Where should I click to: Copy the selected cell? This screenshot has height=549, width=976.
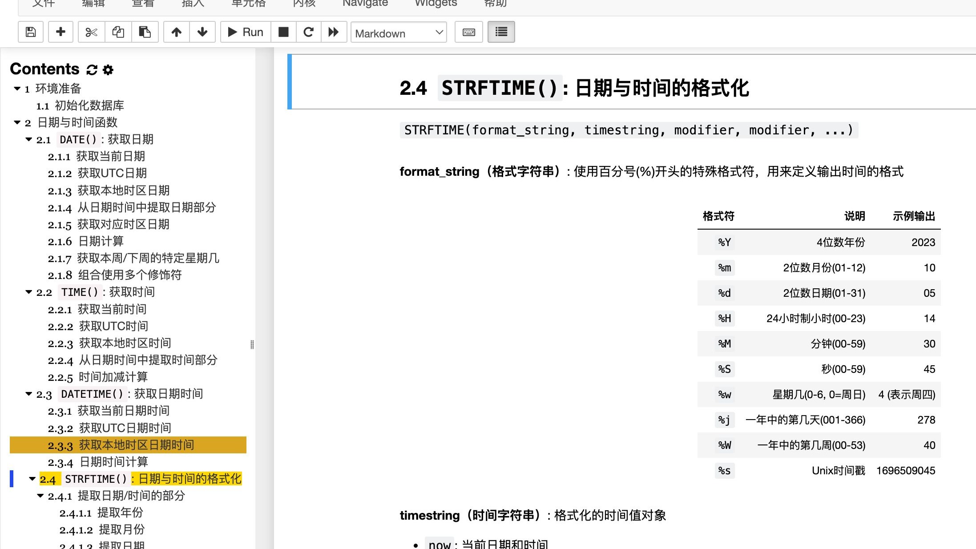(118, 32)
